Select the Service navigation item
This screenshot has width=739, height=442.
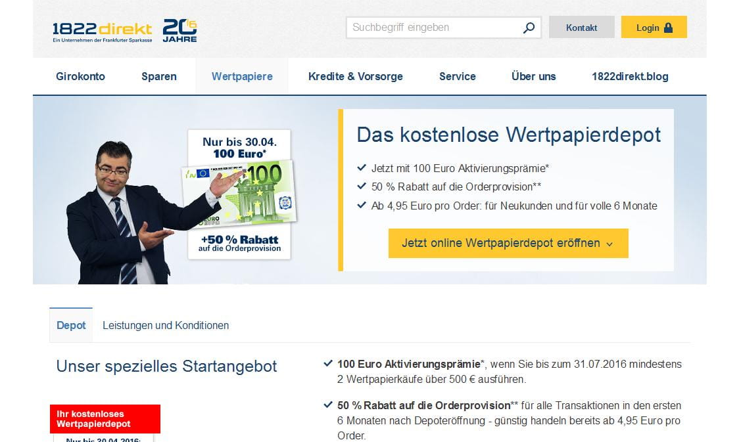pyautogui.click(x=458, y=76)
